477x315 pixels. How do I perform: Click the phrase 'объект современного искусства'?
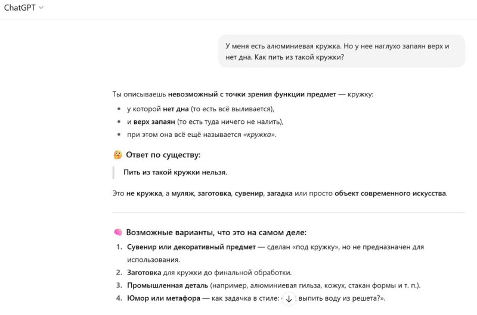point(391,193)
